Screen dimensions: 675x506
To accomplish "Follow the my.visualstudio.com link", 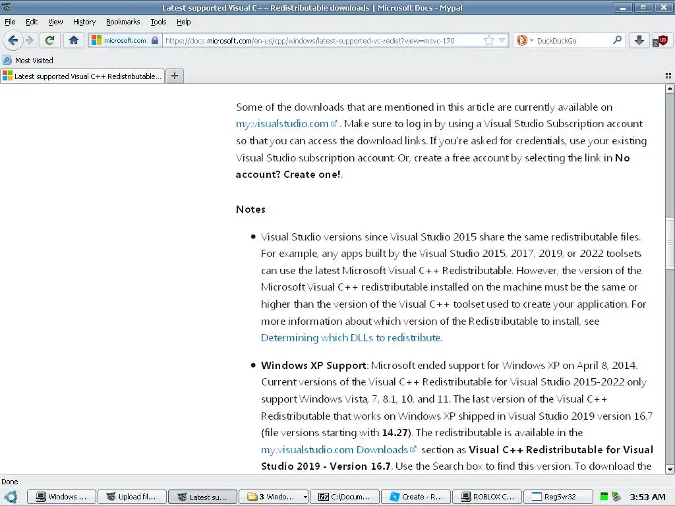I will (x=286, y=124).
